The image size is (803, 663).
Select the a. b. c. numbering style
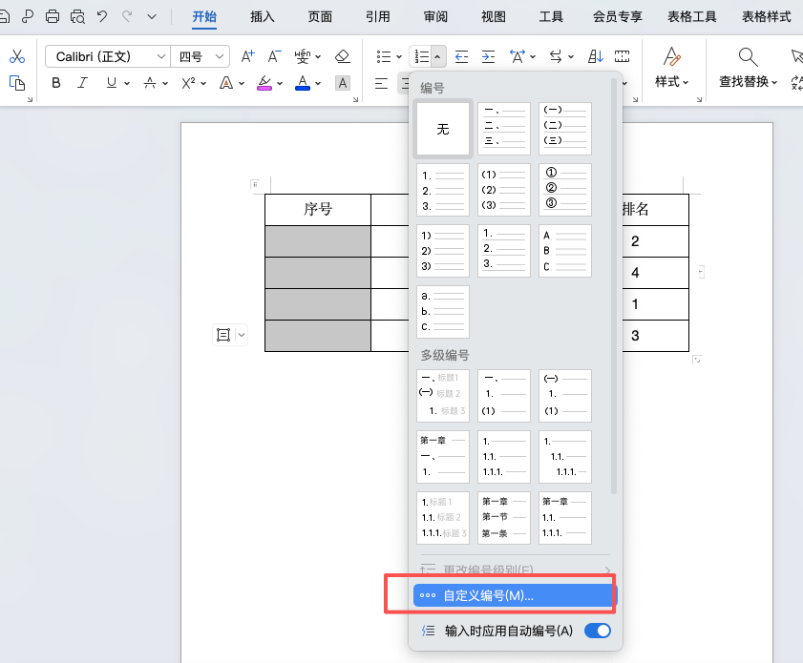(x=442, y=312)
